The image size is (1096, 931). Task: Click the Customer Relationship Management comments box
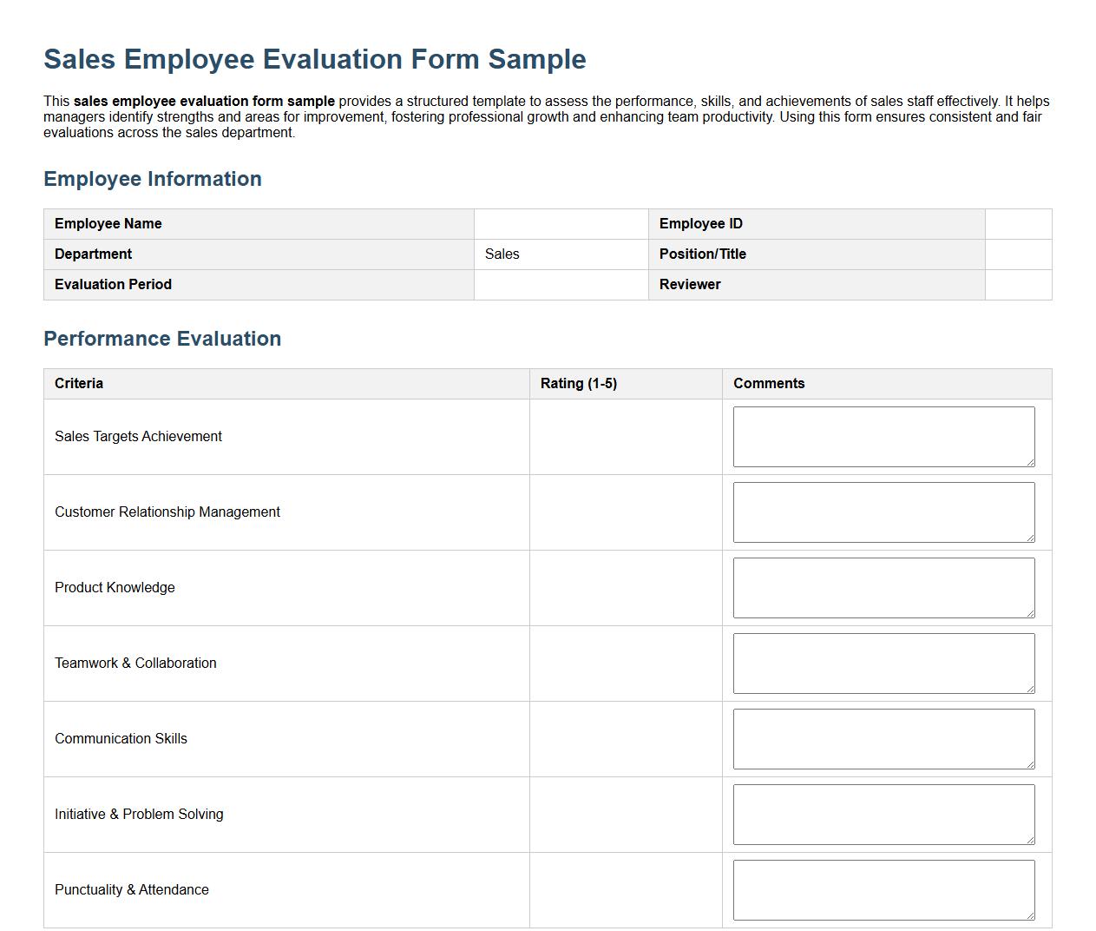[883, 512]
